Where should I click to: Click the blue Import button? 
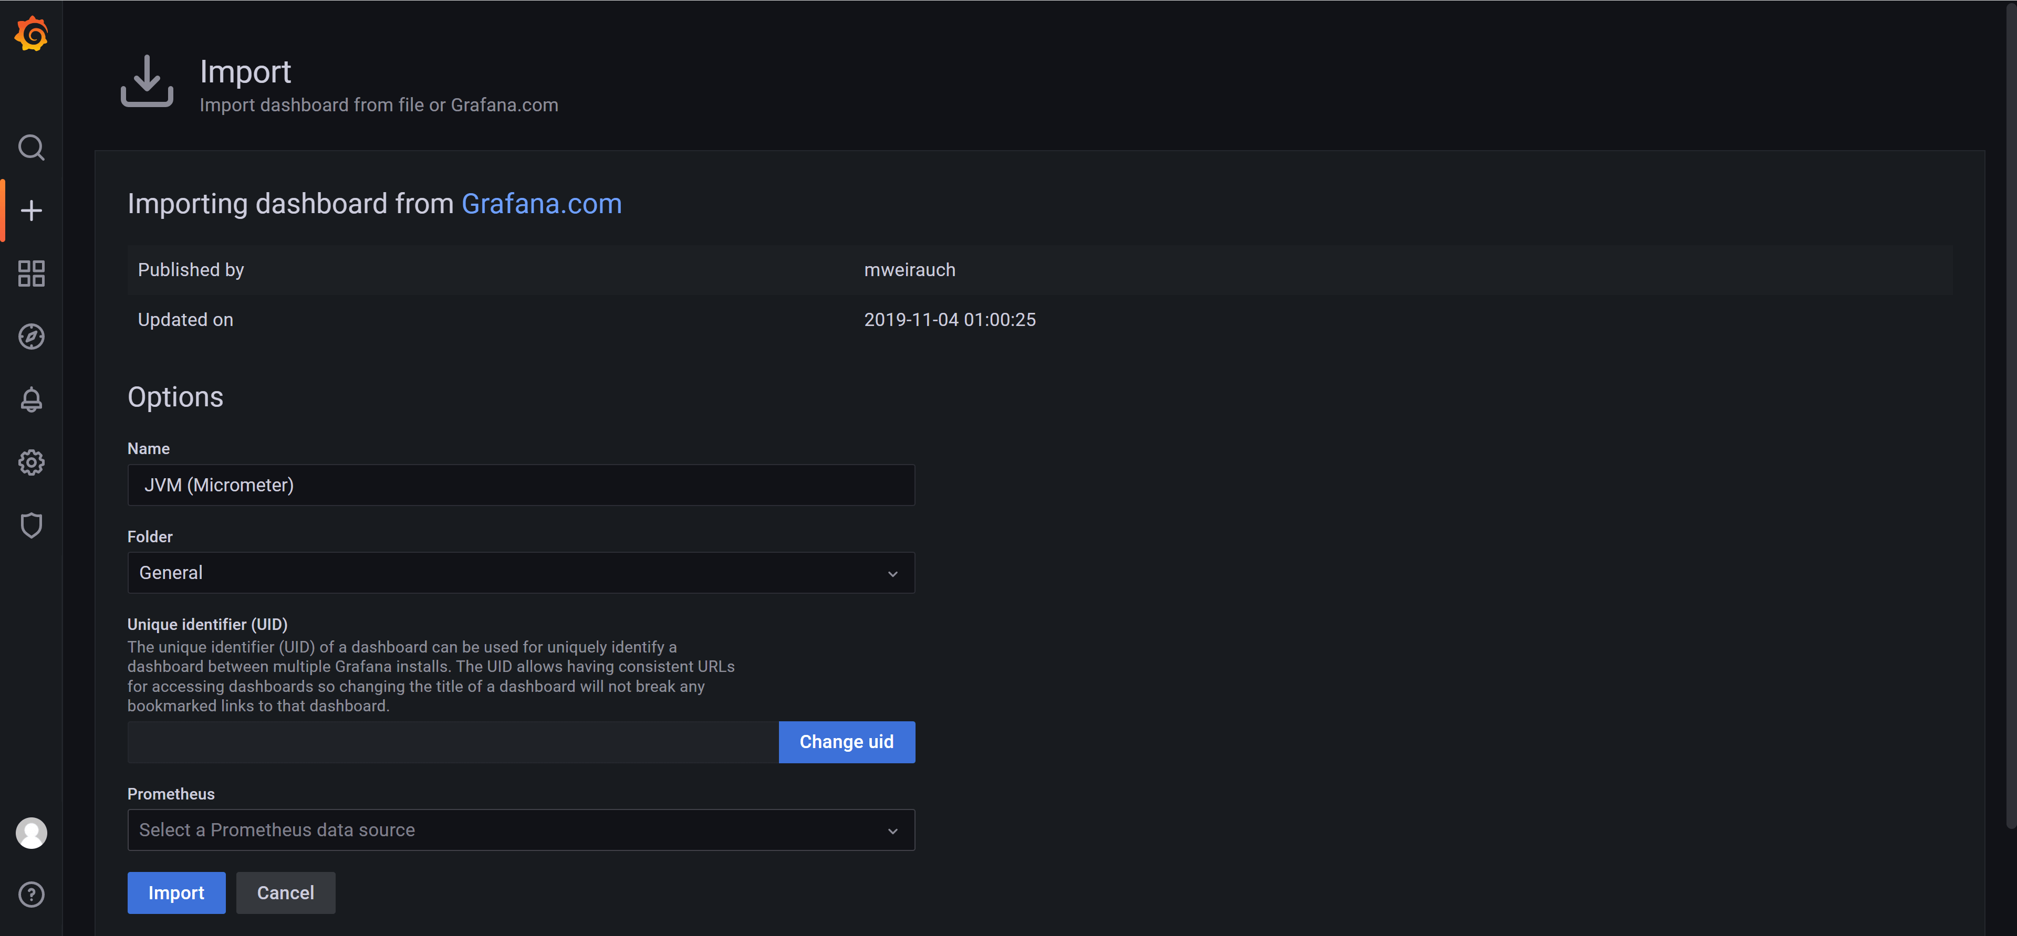176,893
